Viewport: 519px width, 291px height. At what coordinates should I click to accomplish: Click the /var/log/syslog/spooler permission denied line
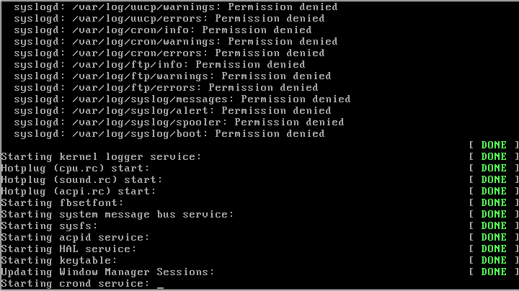[179, 122]
